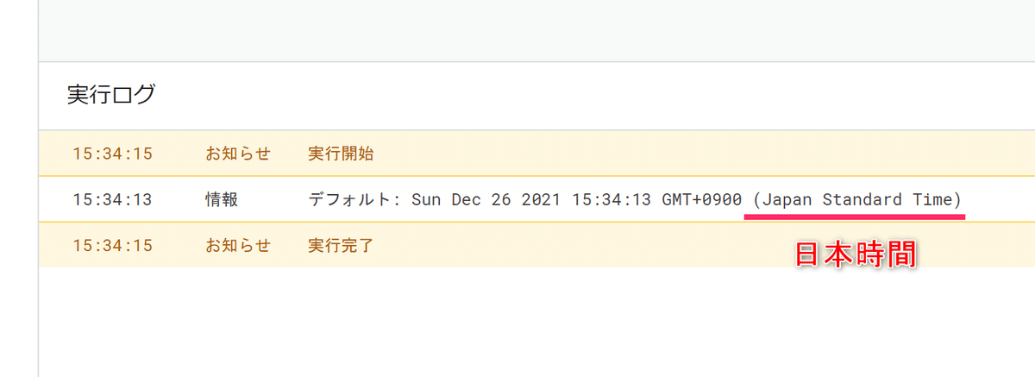Image resolution: width=1035 pixels, height=377 pixels.
Task: Select the red 日本時間 annotation
Action: pos(855,254)
